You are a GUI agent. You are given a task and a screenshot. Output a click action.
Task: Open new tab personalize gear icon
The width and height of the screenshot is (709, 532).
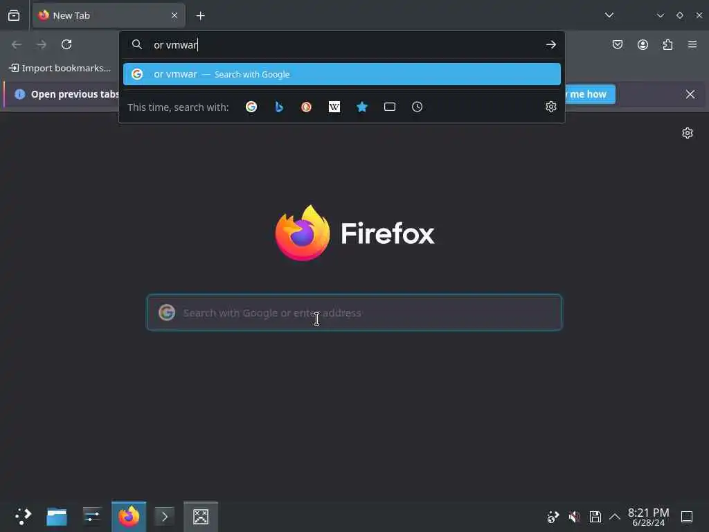pyautogui.click(x=688, y=133)
